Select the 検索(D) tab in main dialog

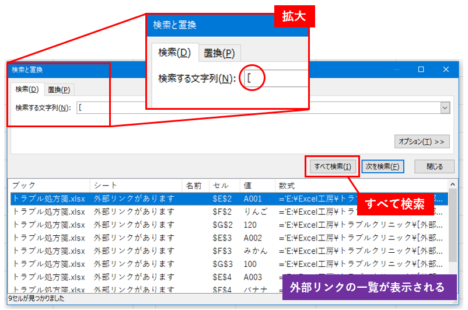tap(27, 90)
